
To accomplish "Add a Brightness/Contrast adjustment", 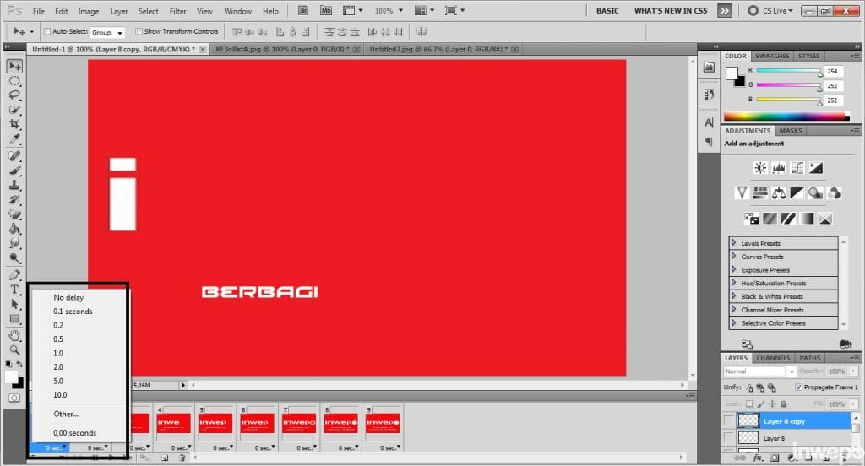I will (760, 168).
